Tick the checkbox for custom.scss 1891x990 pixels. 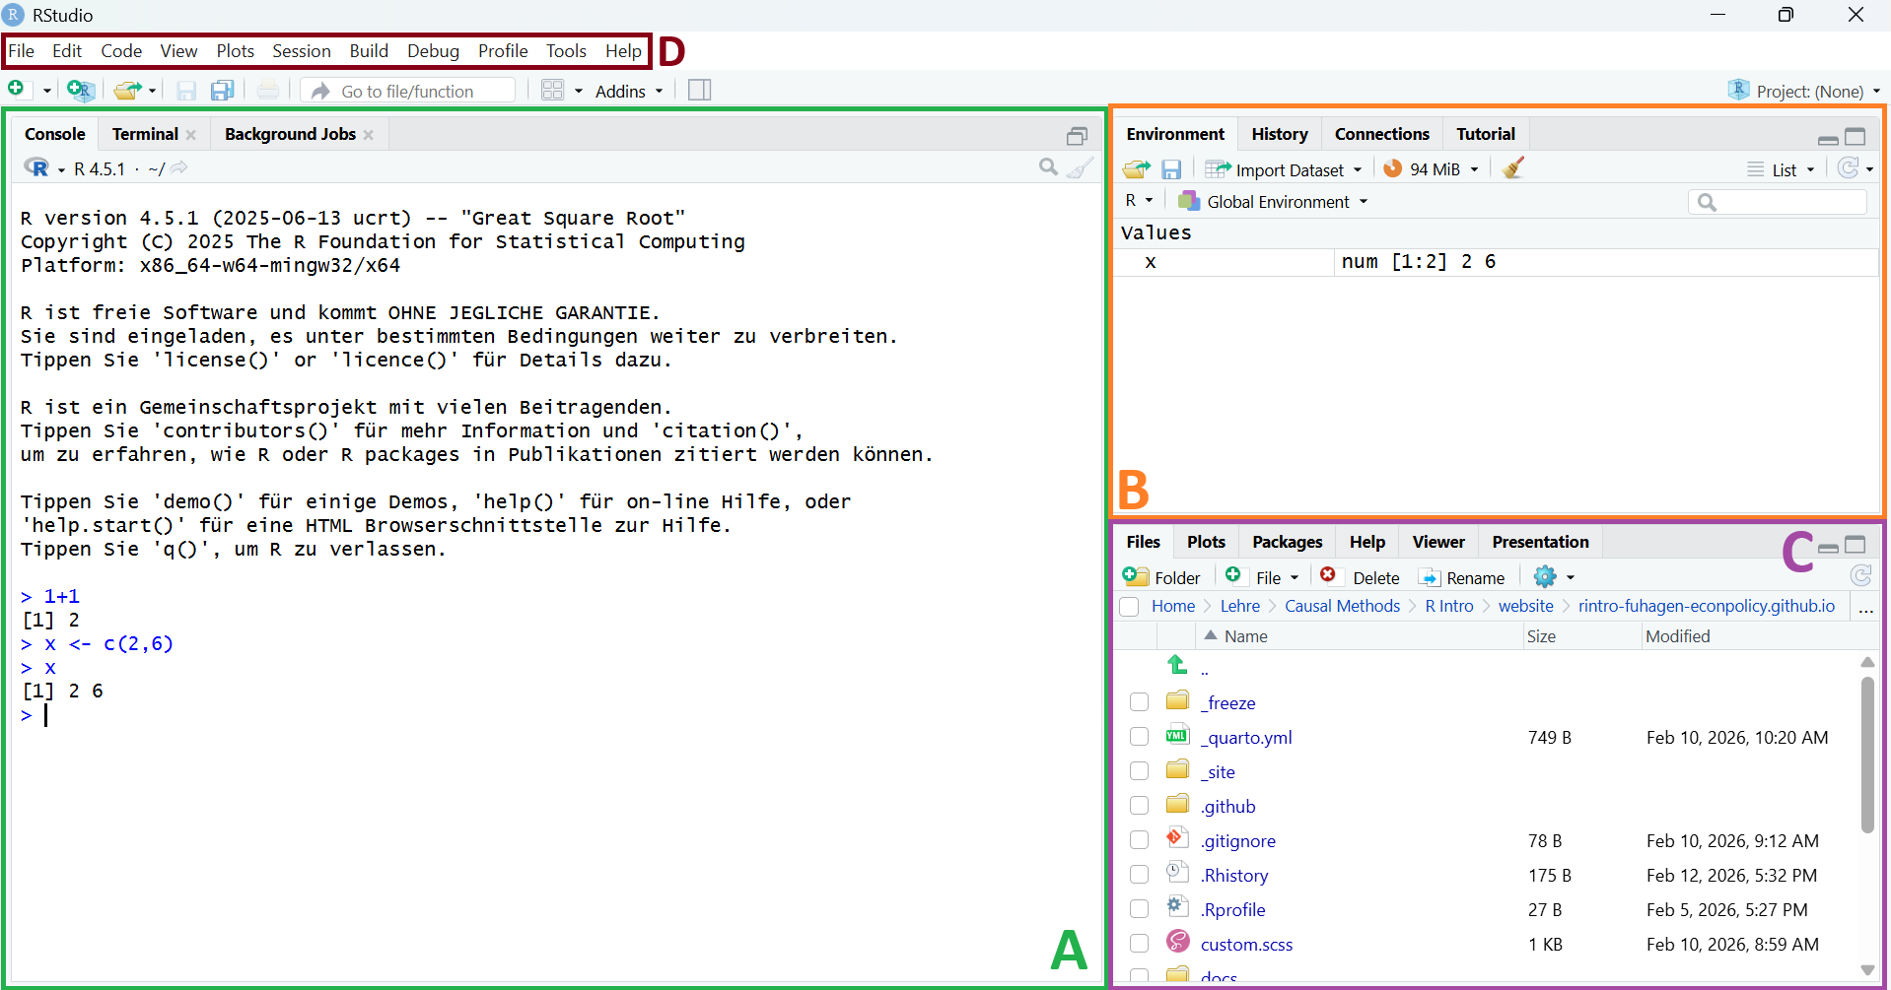(1139, 943)
